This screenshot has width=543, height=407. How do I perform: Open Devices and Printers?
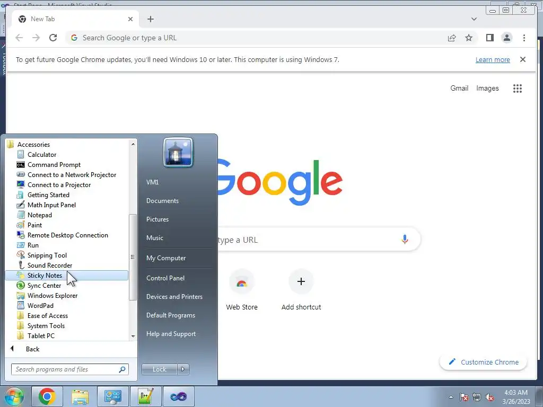[x=174, y=297]
